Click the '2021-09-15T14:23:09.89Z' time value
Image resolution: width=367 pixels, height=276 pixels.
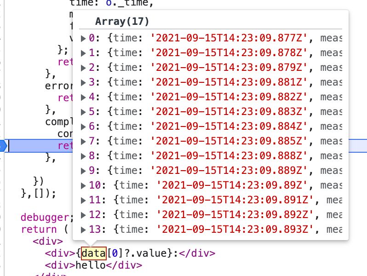click(x=232, y=185)
